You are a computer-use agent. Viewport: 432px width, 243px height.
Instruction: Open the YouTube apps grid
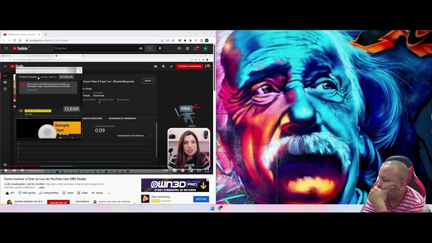point(187,48)
